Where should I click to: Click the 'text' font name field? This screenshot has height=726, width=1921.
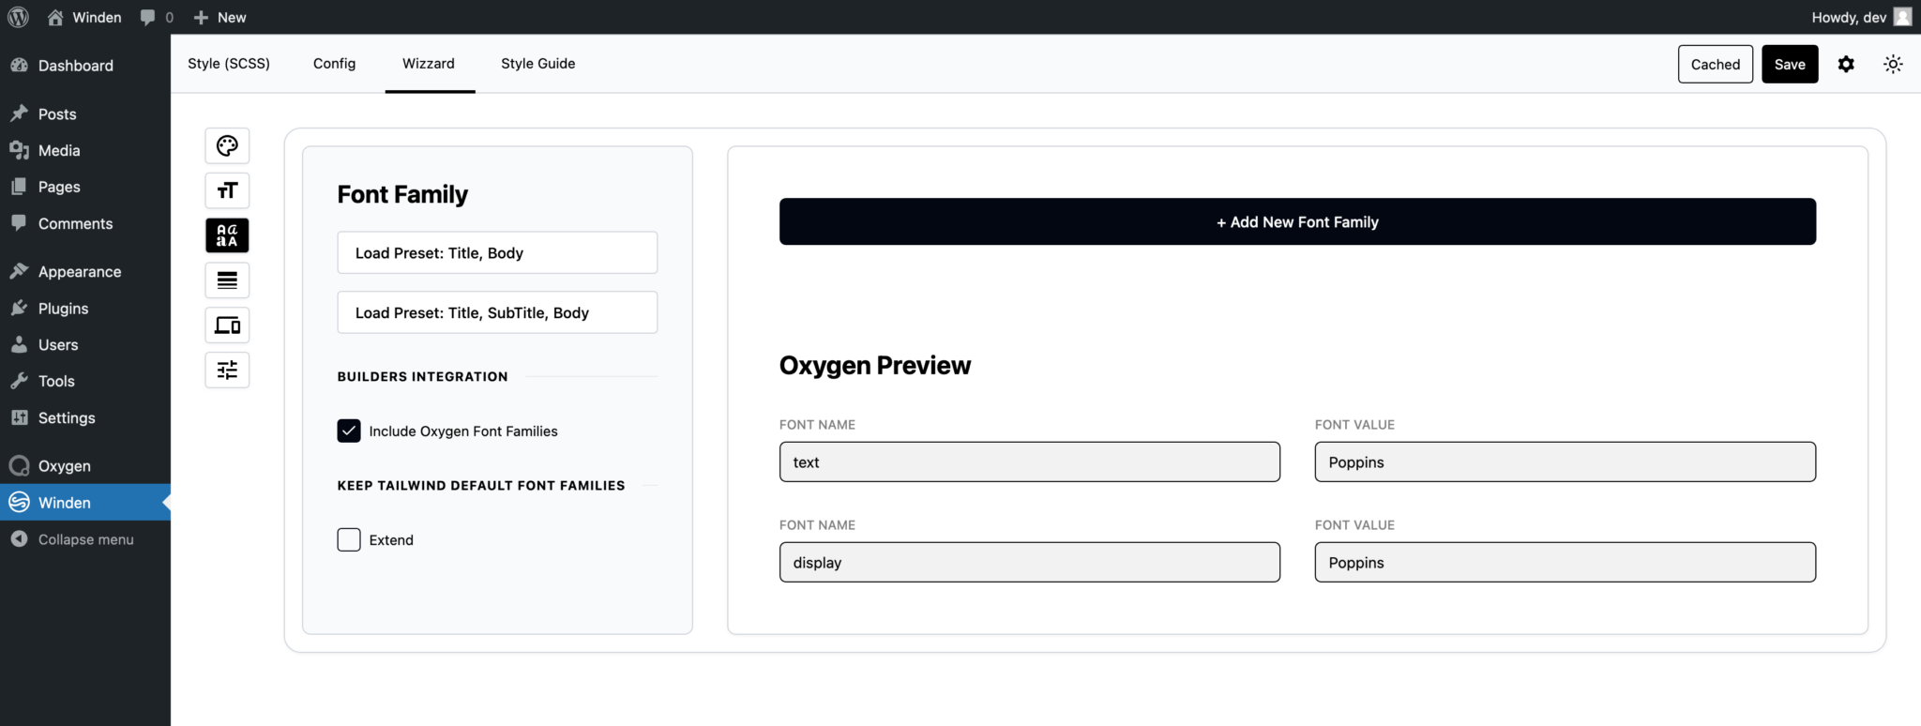(1029, 461)
